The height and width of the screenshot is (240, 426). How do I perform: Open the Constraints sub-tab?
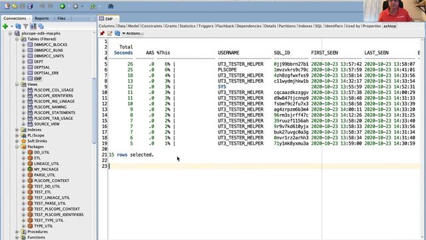(x=152, y=26)
